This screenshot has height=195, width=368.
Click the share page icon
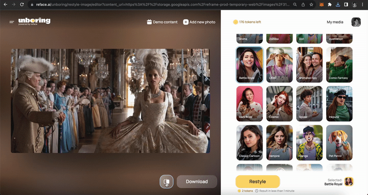click(303, 5)
